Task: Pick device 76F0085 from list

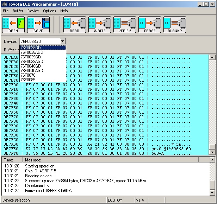Action: pyautogui.click(x=28, y=79)
